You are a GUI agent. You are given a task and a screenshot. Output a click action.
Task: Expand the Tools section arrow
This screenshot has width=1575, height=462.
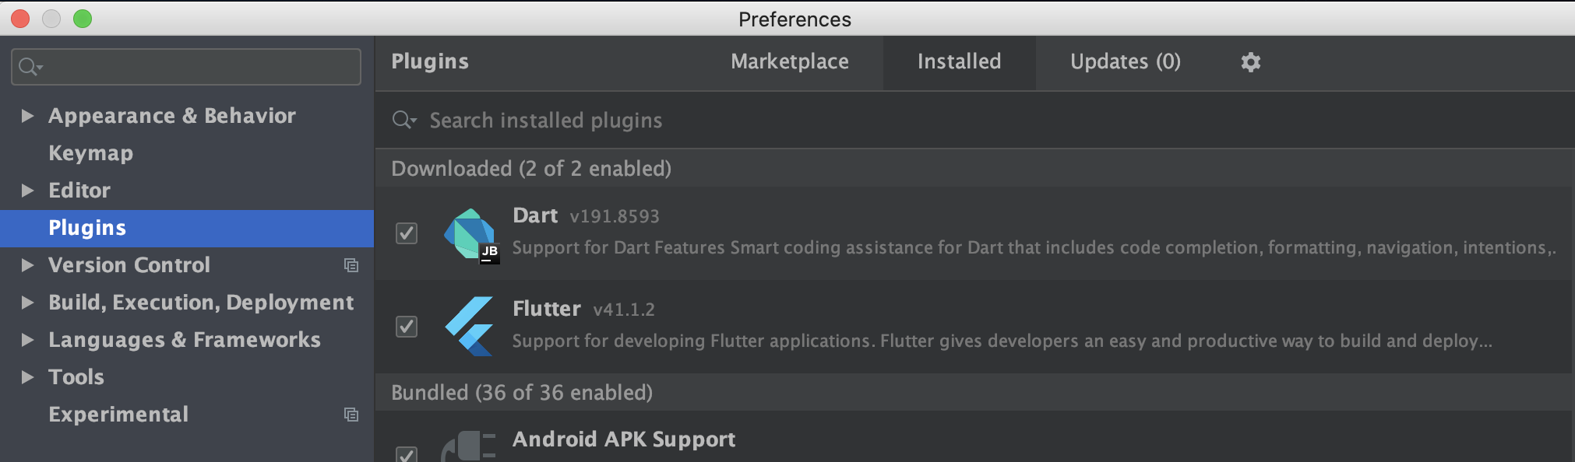(x=28, y=377)
